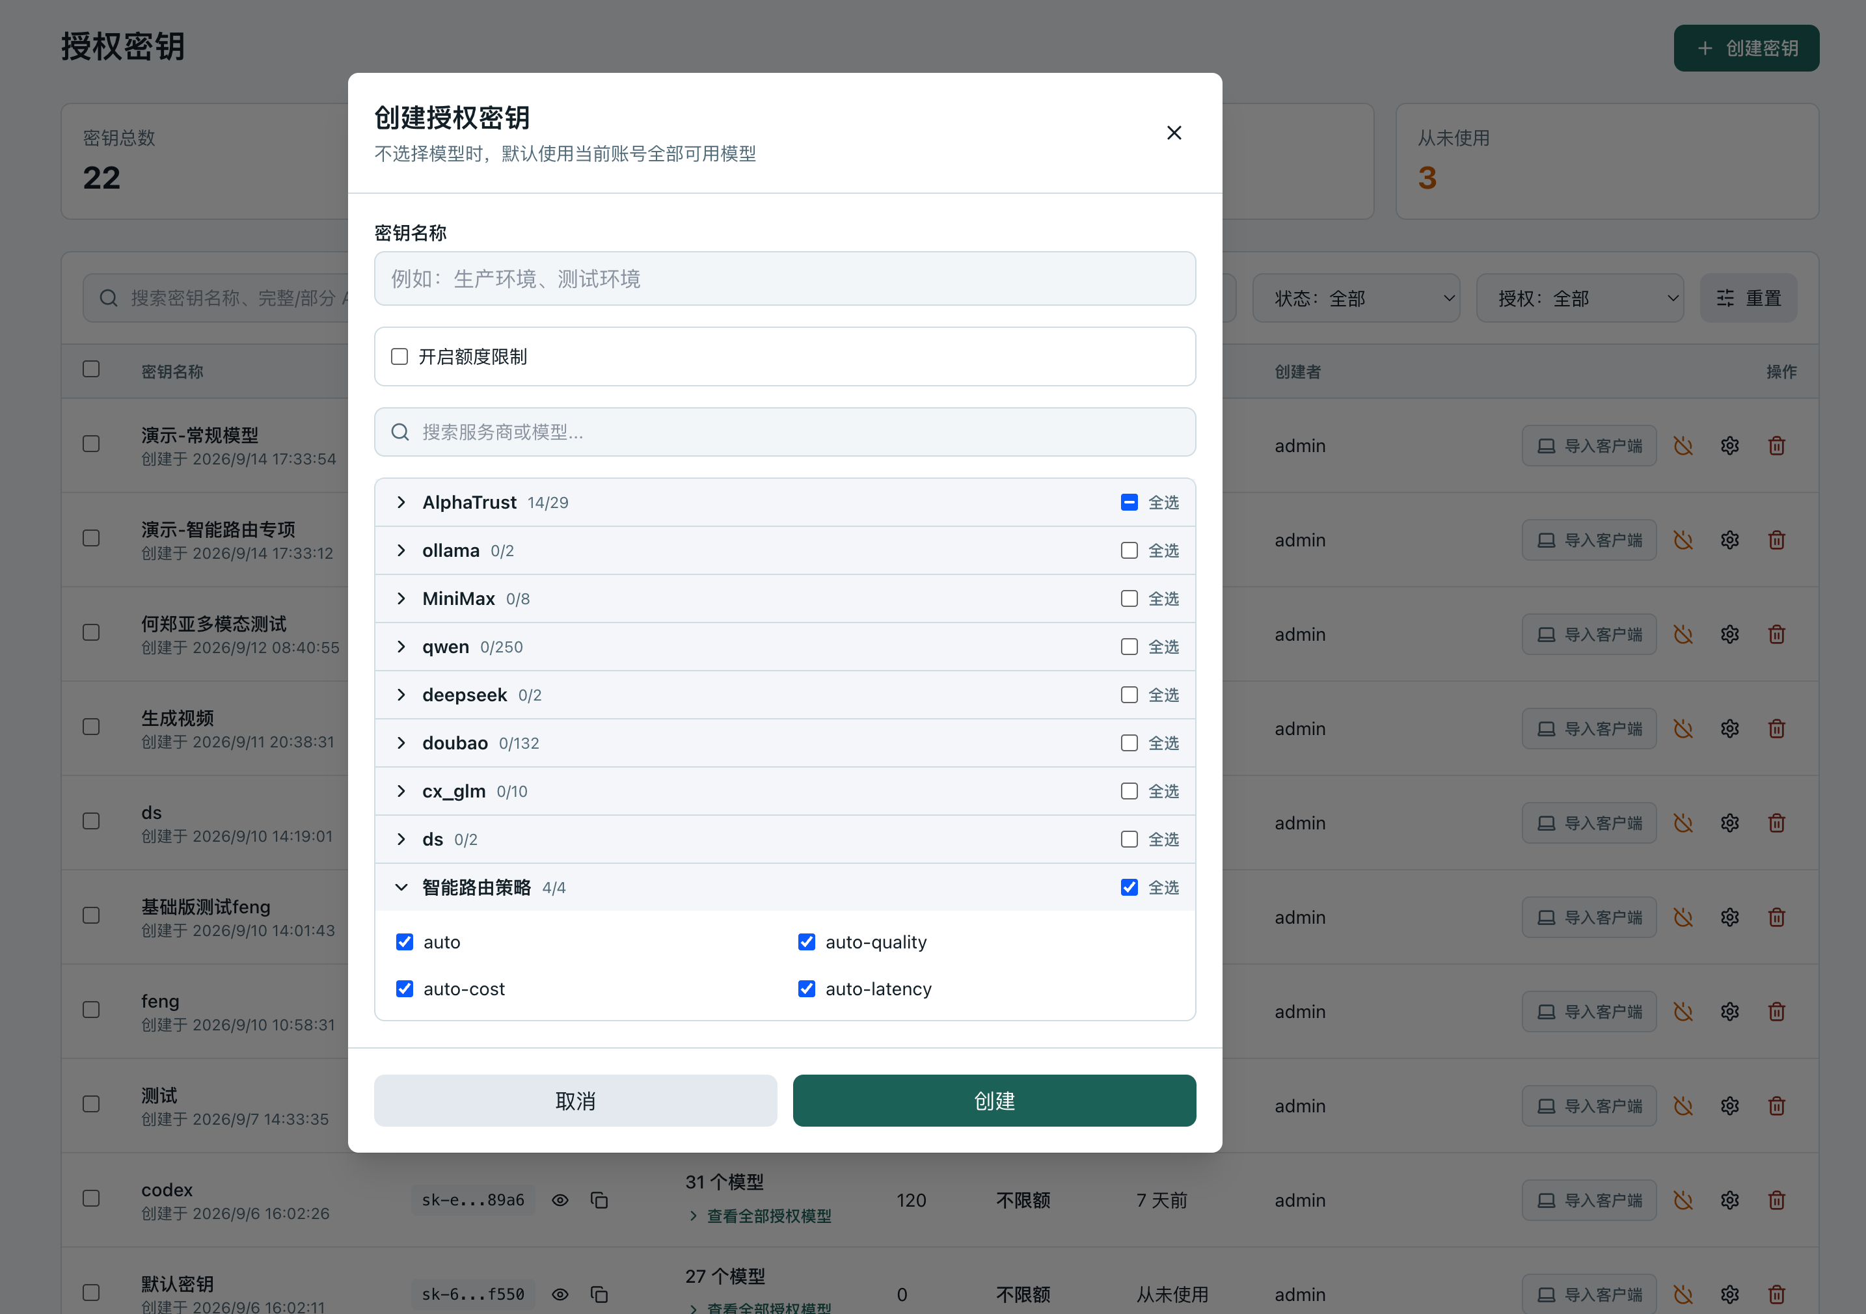Uncheck the auto-quality model checkbox
Image resolution: width=1866 pixels, height=1314 pixels.
[806, 941]
